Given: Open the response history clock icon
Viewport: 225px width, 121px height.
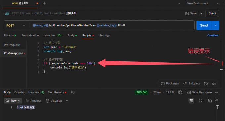Looking at the screenshot, I should [73, 92].
